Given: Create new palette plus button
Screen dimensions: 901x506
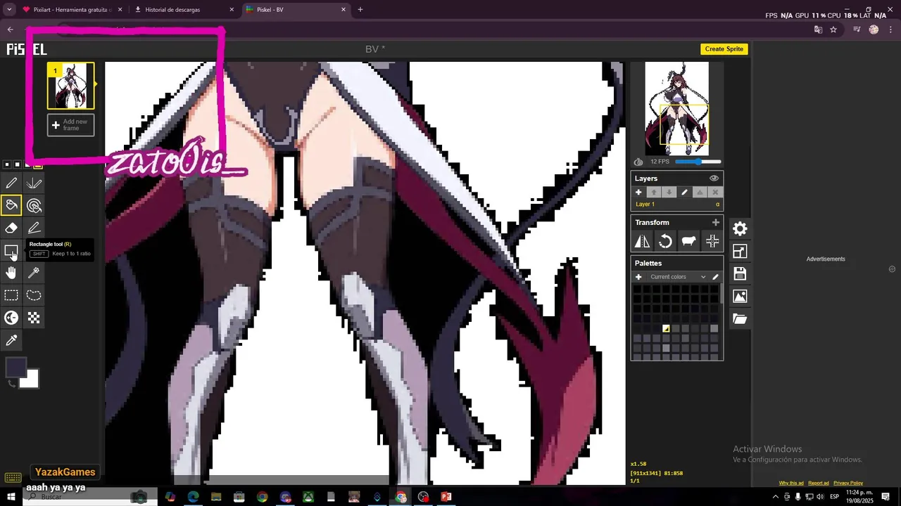Looking at the screenshot, I should pyautogui.click(x=638, y=277).
